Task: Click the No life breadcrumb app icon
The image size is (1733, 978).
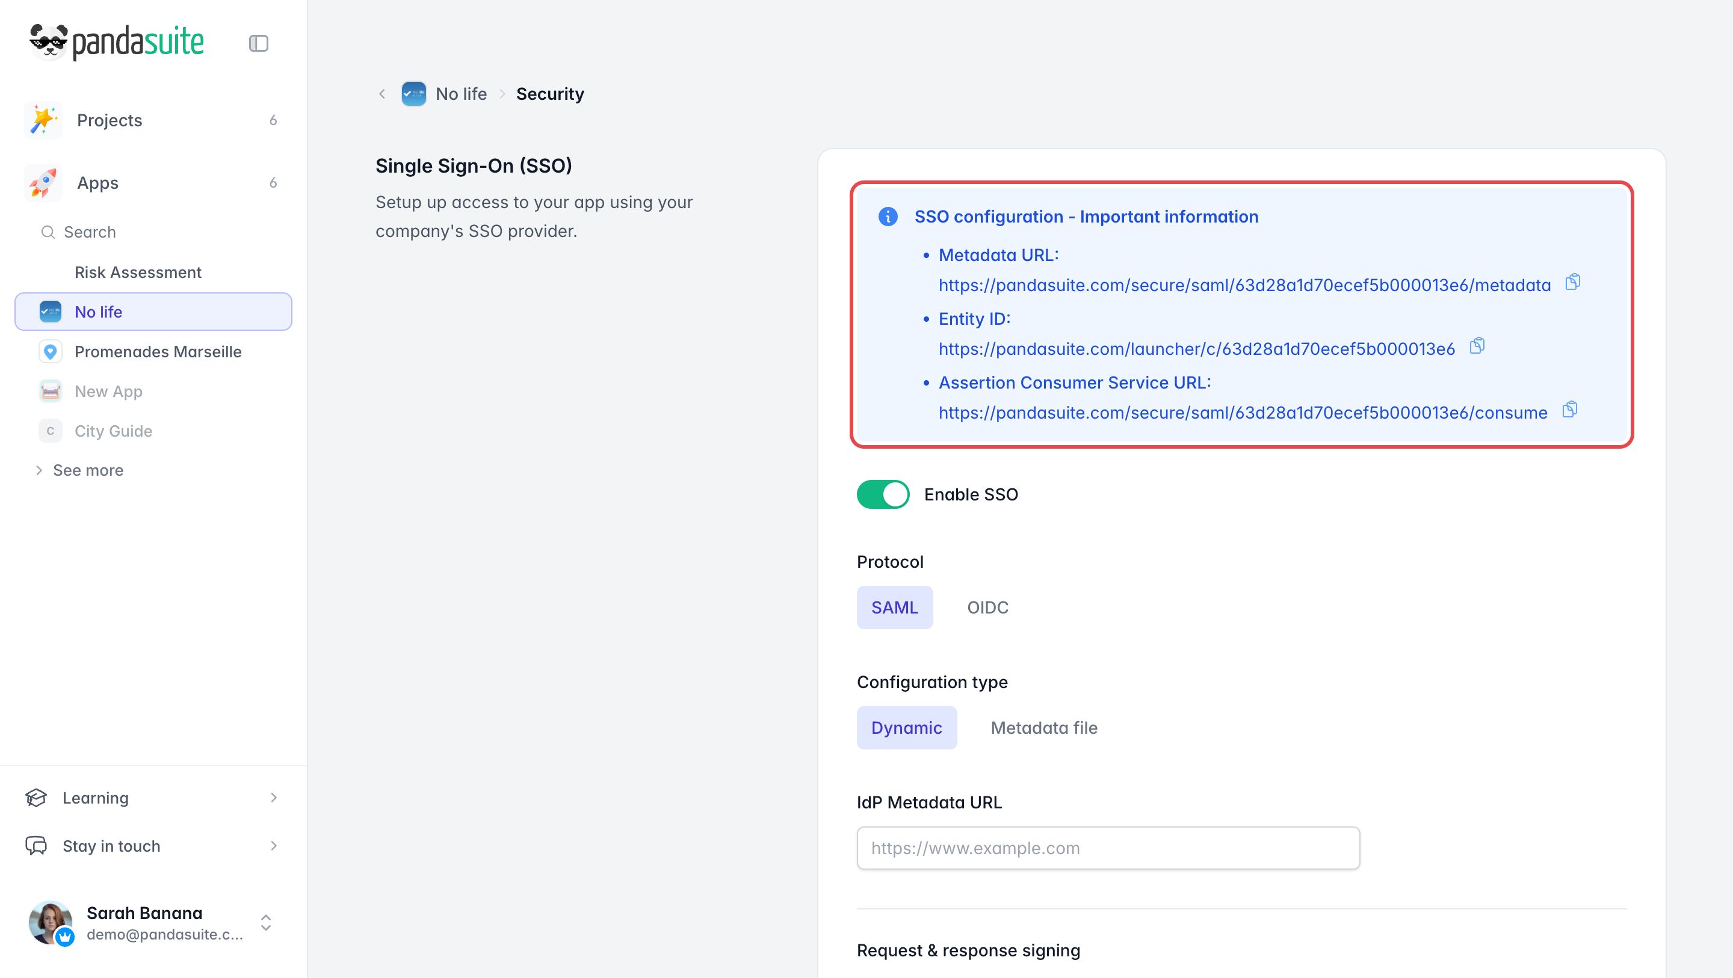Action: (413, 94)
